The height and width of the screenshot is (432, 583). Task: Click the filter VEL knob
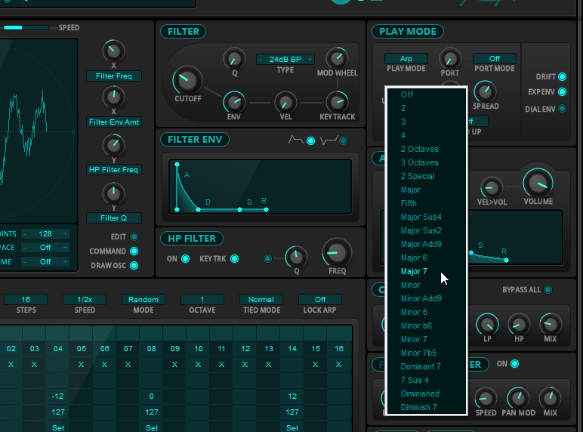[x=285, y=102]
